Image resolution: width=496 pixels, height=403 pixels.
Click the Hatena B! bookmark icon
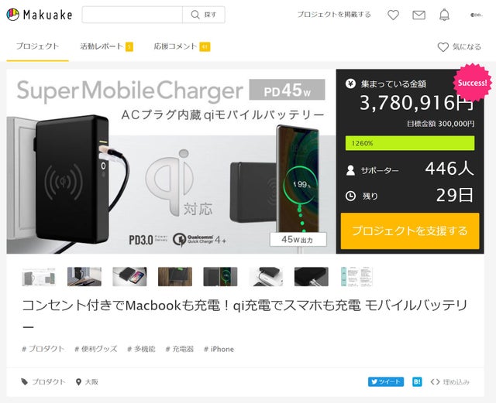[x=417, y=381]
